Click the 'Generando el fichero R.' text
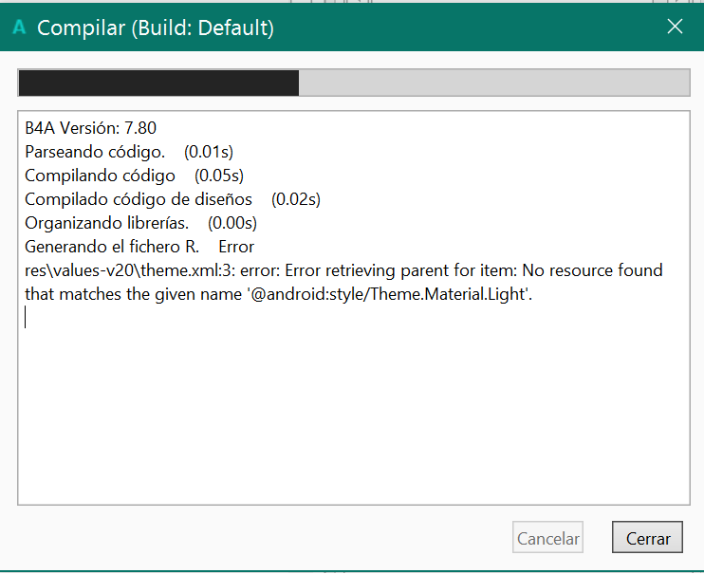 pyautogui.click(x=111, y=247)
